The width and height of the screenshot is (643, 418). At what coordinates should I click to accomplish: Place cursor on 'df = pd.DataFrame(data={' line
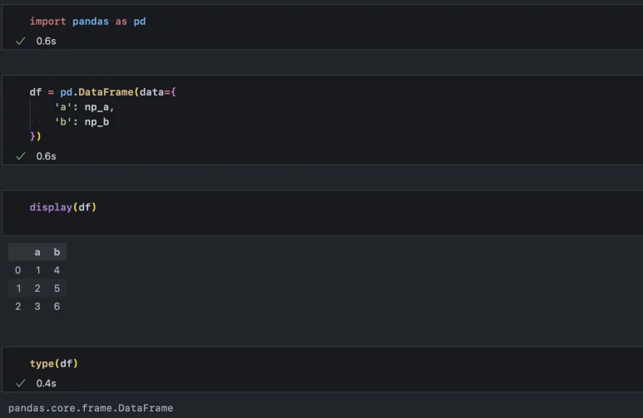click(102, 92)
